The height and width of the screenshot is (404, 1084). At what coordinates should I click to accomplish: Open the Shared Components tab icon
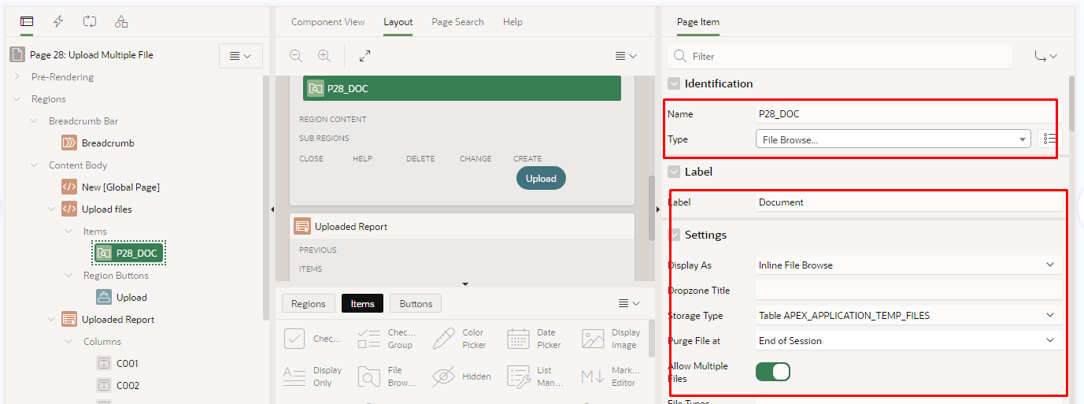tap(121, 21)
